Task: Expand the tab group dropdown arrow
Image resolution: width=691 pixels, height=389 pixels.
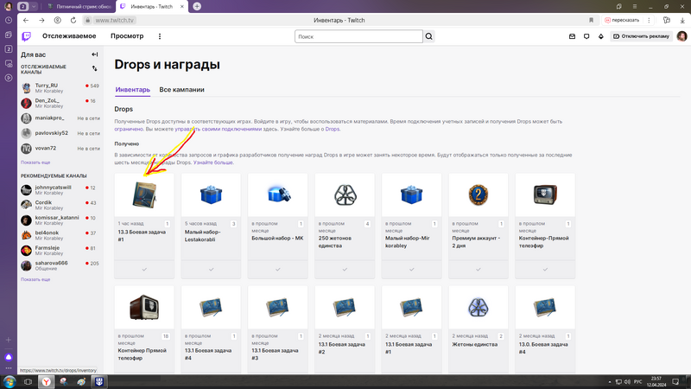Action: tap(34, 7)
